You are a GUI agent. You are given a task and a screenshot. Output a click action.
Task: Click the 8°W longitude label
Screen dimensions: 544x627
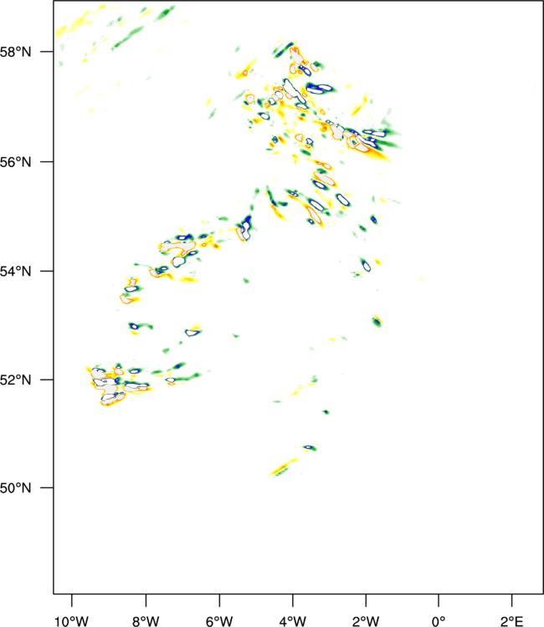[146, 621]
